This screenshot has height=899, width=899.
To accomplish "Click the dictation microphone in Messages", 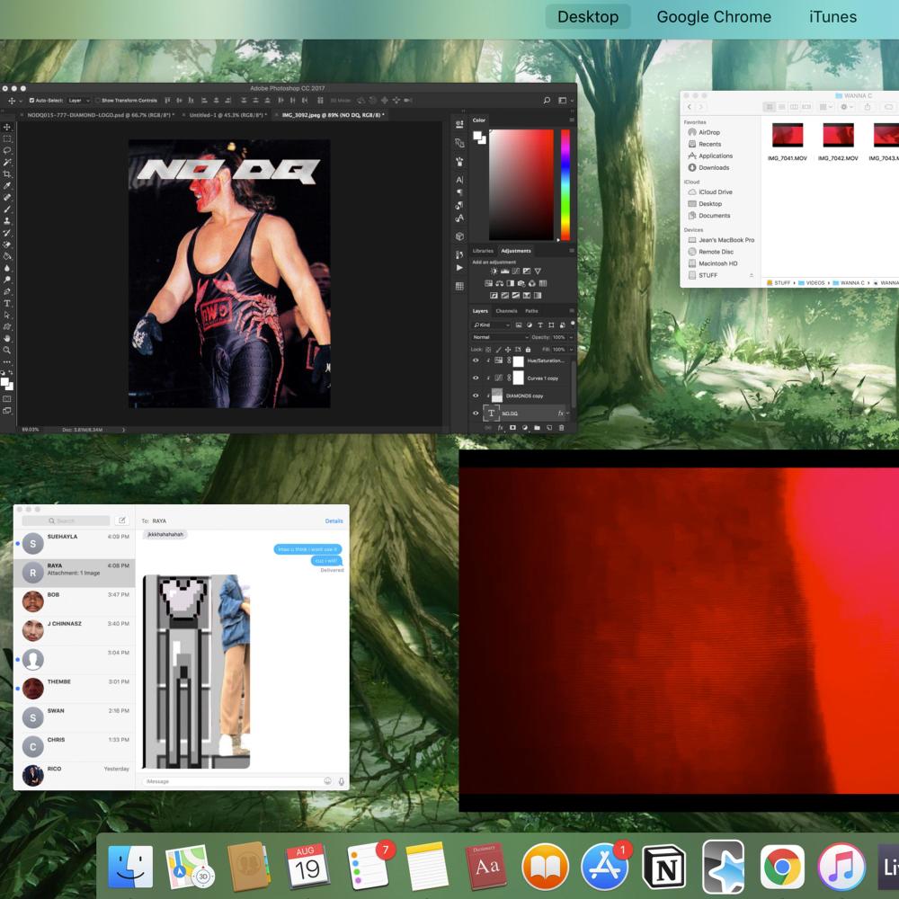I will click(x=341, y=781).
